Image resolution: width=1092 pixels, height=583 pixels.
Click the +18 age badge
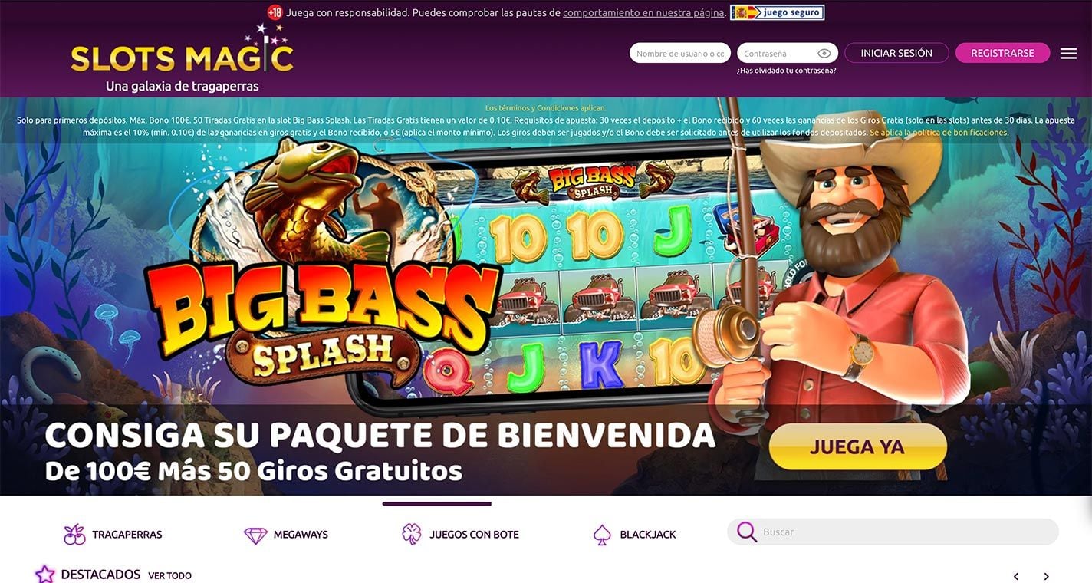coord(275,12)
